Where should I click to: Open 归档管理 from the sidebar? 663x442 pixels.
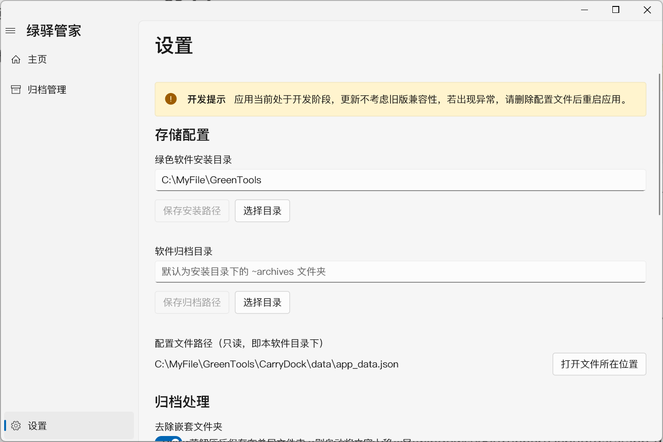pos(47,89)
